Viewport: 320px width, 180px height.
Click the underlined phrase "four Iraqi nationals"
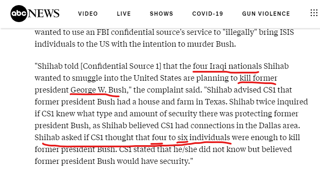click(226, 66)
